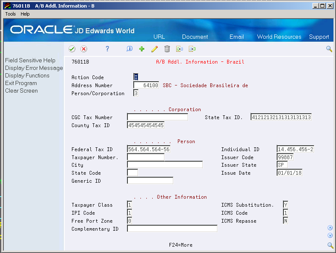
Task: Close the 76011B window
Action: coord(330,6)
